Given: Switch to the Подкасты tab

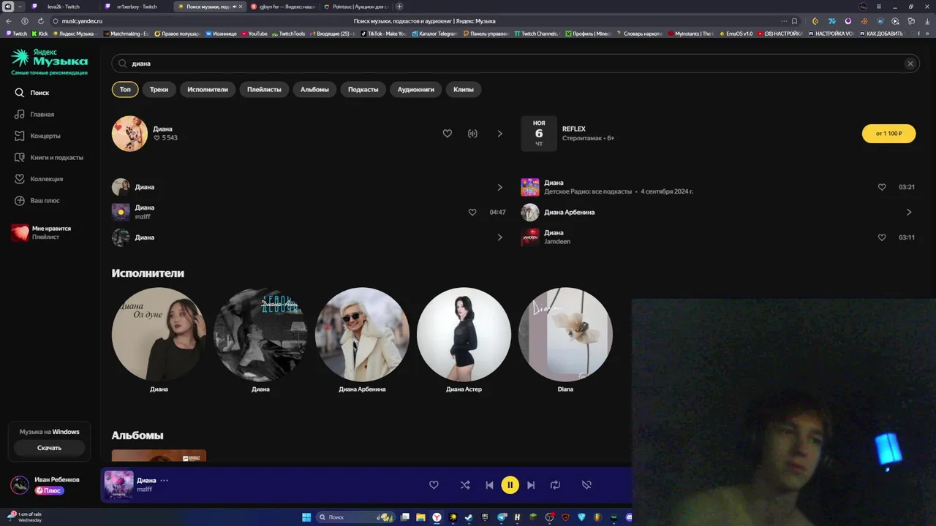Looking at the screenshot, I should [x=363, y=89].
